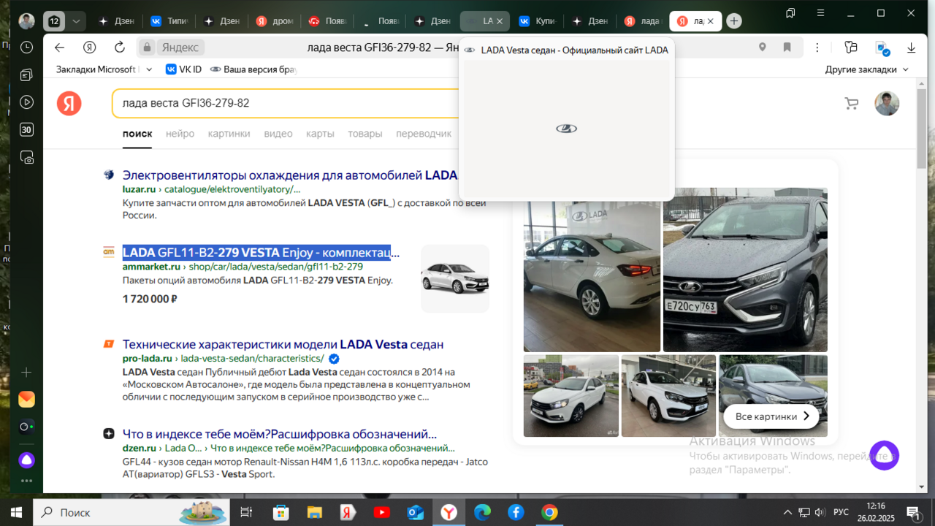935x526 pixels.
Task: Open user account avatar on Yandex page
Action: coord(887,103)
